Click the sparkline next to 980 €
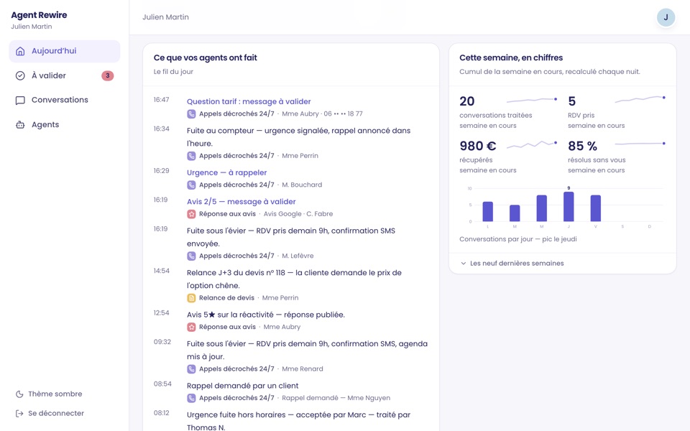Viewport: 690px width, 431px height. click(532, 144)
